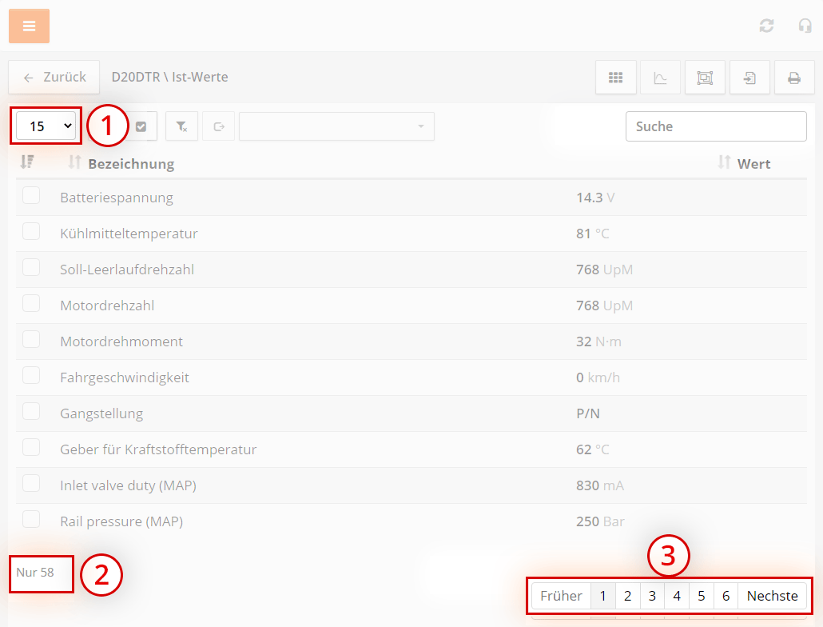Go to page 3 in pagination
This screenshot has height=627, width=823.
coord(652,596)
